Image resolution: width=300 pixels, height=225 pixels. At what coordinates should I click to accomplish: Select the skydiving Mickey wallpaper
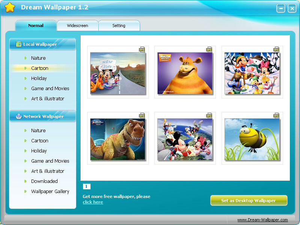coord(185,139)
